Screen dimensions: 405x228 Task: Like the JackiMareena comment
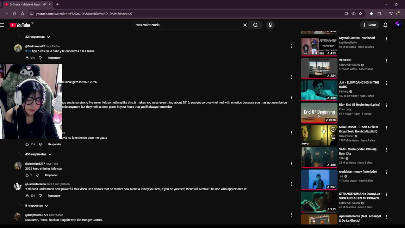click(27, 196)
